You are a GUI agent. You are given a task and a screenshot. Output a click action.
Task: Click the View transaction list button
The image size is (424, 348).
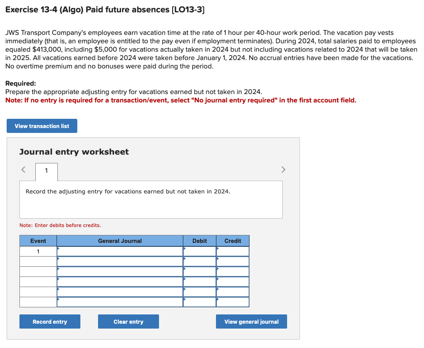tap(42, 126)
